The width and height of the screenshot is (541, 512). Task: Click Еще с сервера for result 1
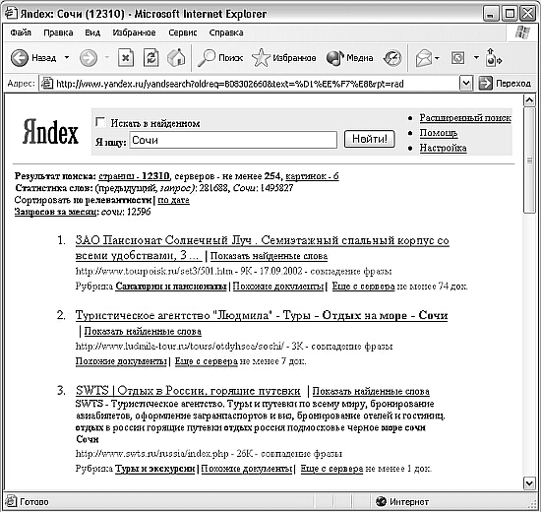click(x=363, y=287)
